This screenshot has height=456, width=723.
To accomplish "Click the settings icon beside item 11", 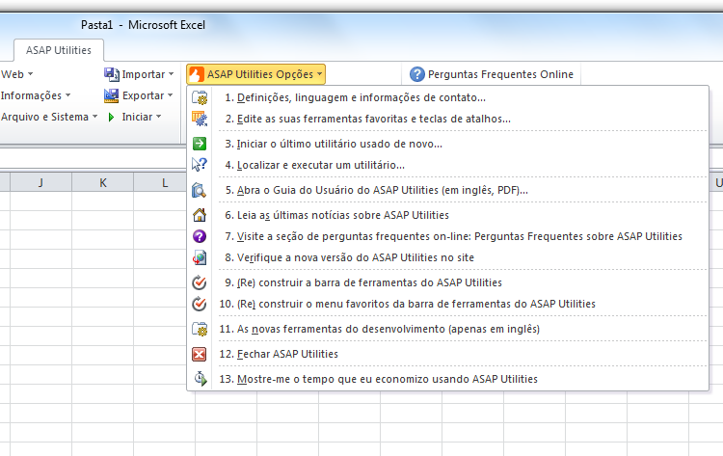I will pos(200,329).
